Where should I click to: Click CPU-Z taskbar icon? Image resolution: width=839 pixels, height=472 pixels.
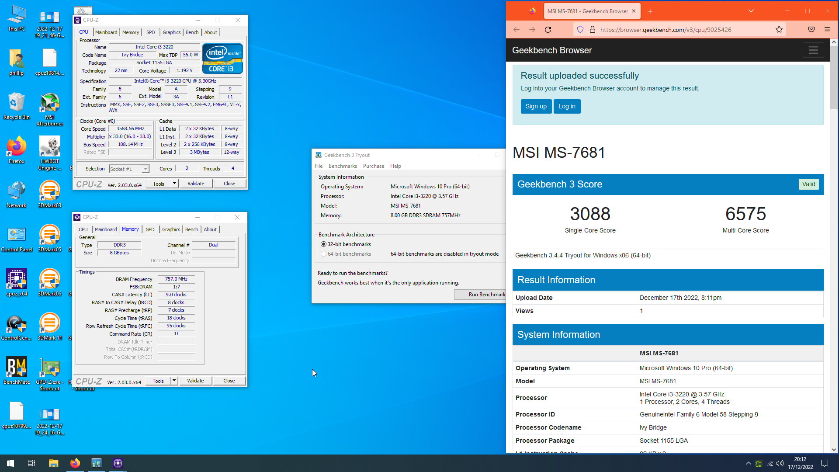click(x=118, y=463)
